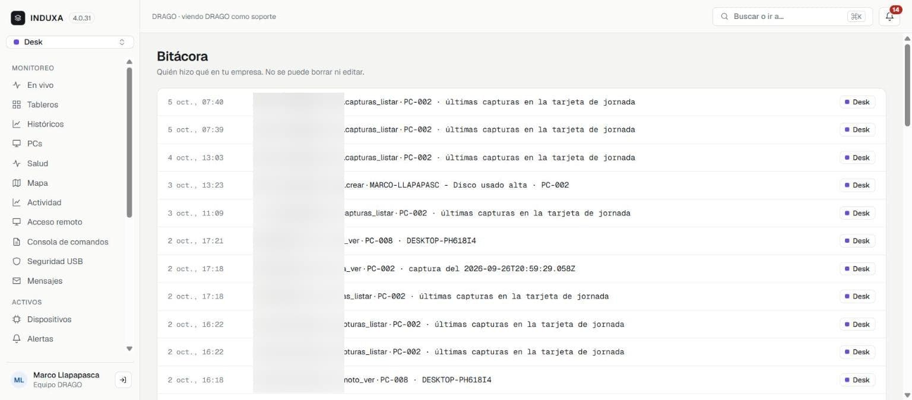Click the Consola de comandos file icon
Screen dimensions: 912x400
pyautogui.click(x=17, y=242)
